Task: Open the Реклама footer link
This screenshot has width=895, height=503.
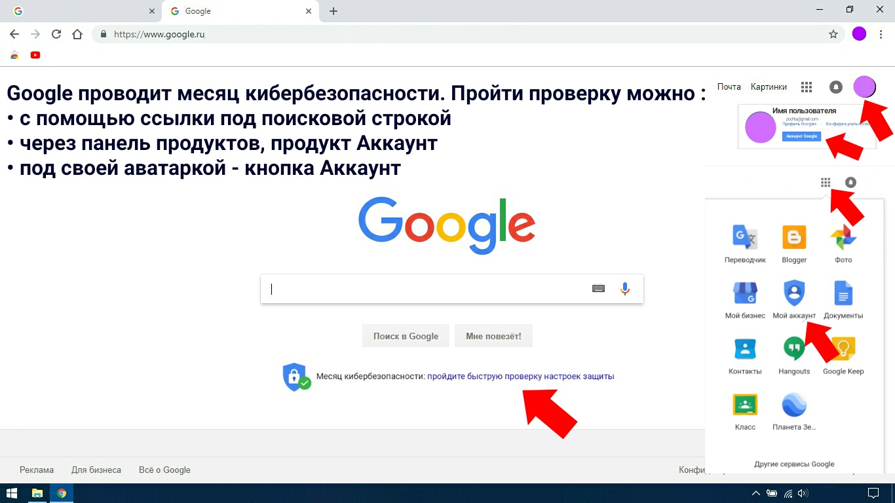Action: tap(37, 470)
